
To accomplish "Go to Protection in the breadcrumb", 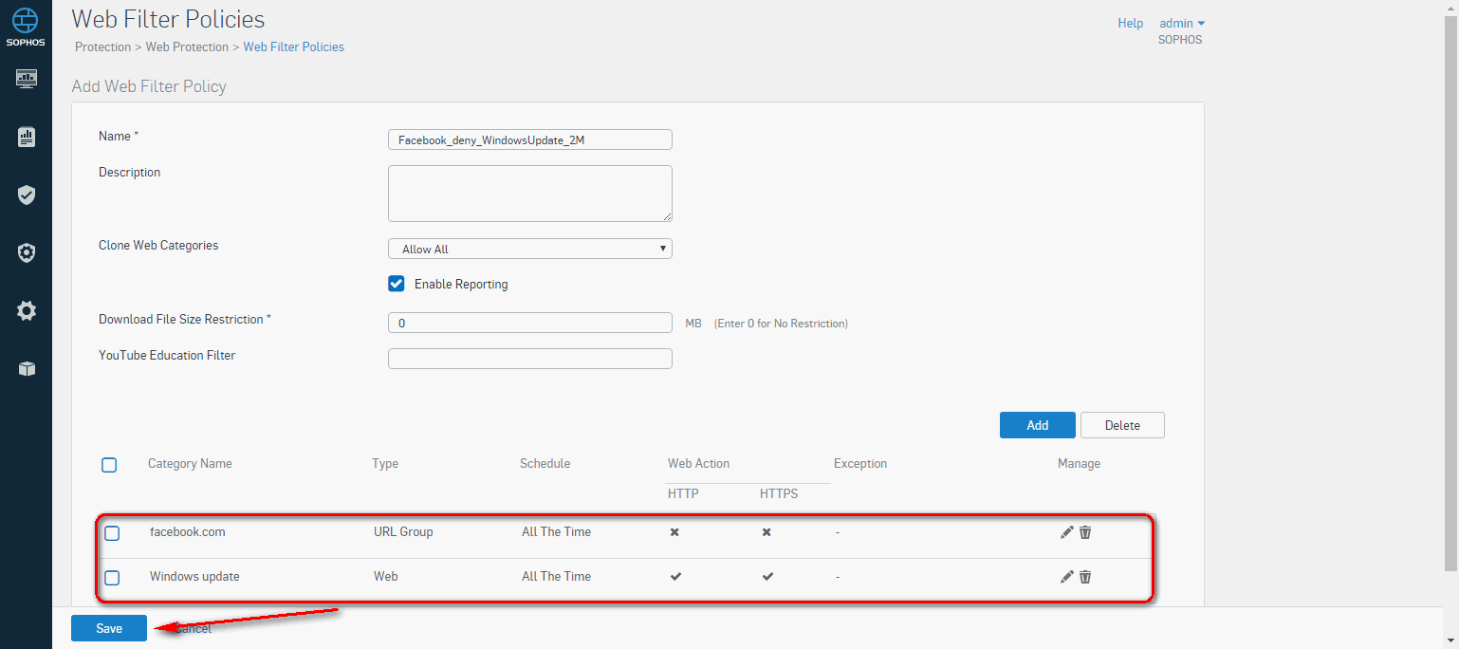I will (102, 46).
